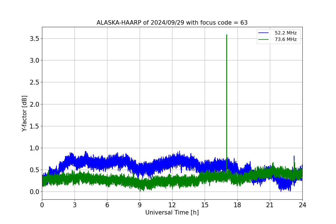Image resolution: width=336 pixels, height=224 pixels.
Task: Click the Universal Time [h] axis label
Action: 172,213
